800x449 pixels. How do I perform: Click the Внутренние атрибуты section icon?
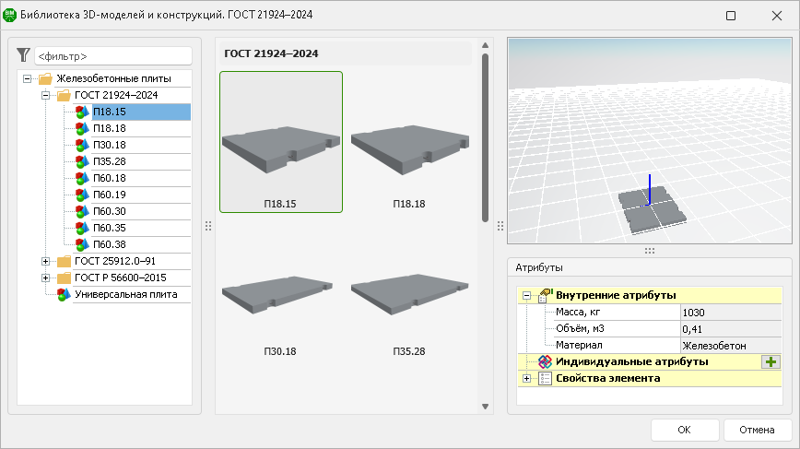[x=545, y=295]
